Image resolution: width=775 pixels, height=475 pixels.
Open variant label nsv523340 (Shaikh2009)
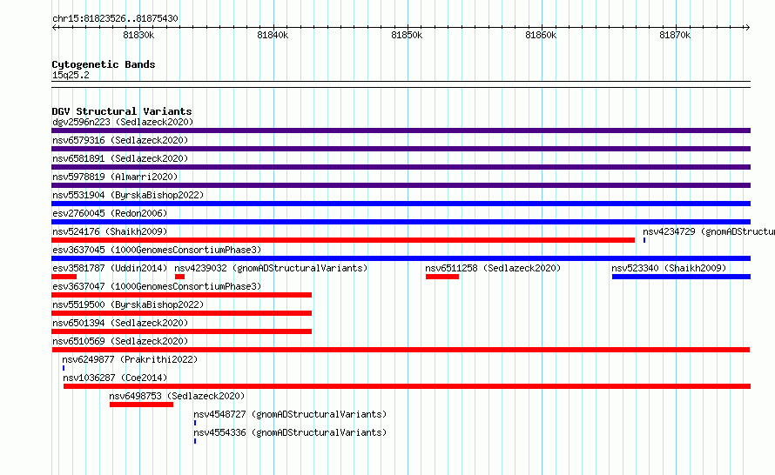tap(669, 268)
